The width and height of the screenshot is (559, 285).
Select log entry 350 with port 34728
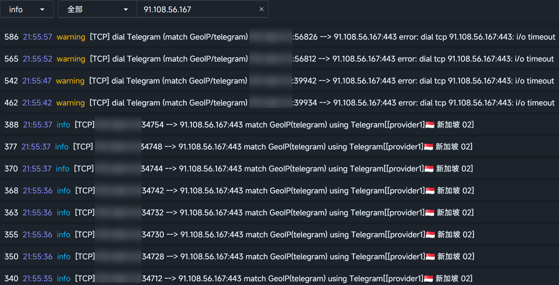point(279,256)
